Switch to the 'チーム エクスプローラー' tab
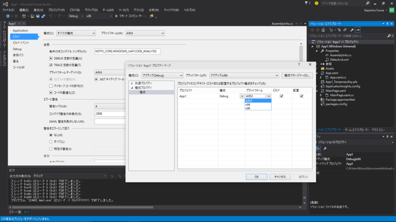The image size is (396, 222). (x=357, y=130)
